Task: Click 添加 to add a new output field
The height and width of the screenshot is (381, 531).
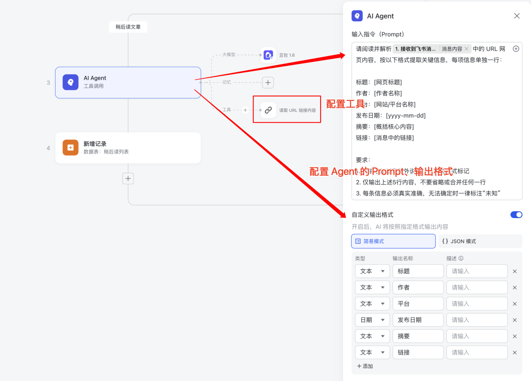Action: 364,366
